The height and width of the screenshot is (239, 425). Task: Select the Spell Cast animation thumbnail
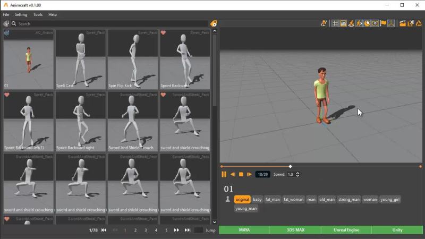(x=81, y=59)
